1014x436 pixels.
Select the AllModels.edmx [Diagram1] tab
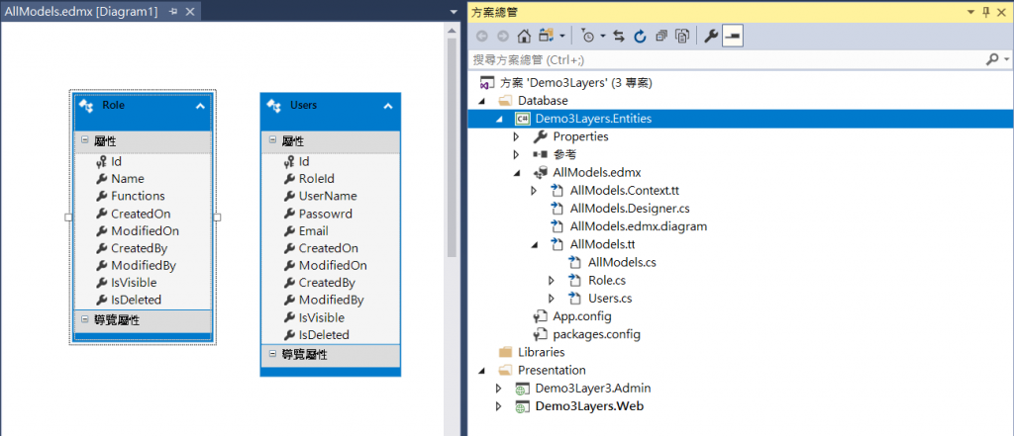pos(81,11)
